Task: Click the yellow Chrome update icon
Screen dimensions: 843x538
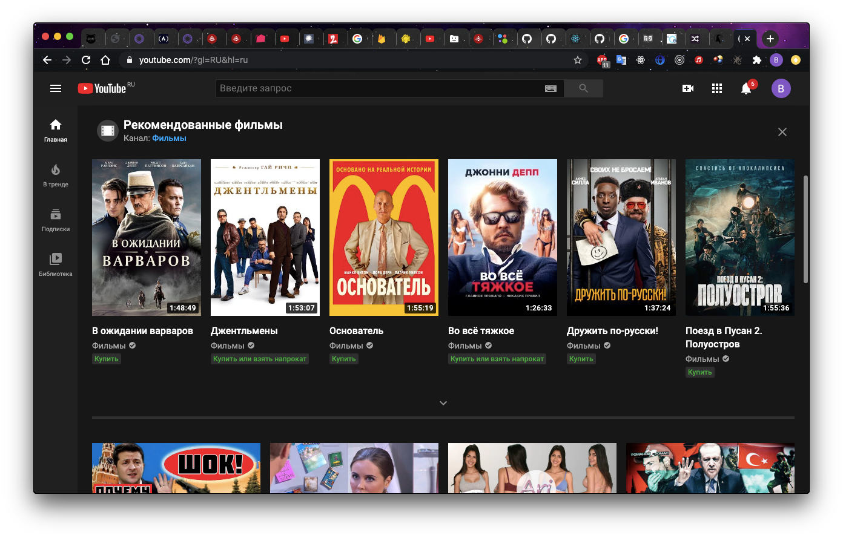Action: [796, 60]
